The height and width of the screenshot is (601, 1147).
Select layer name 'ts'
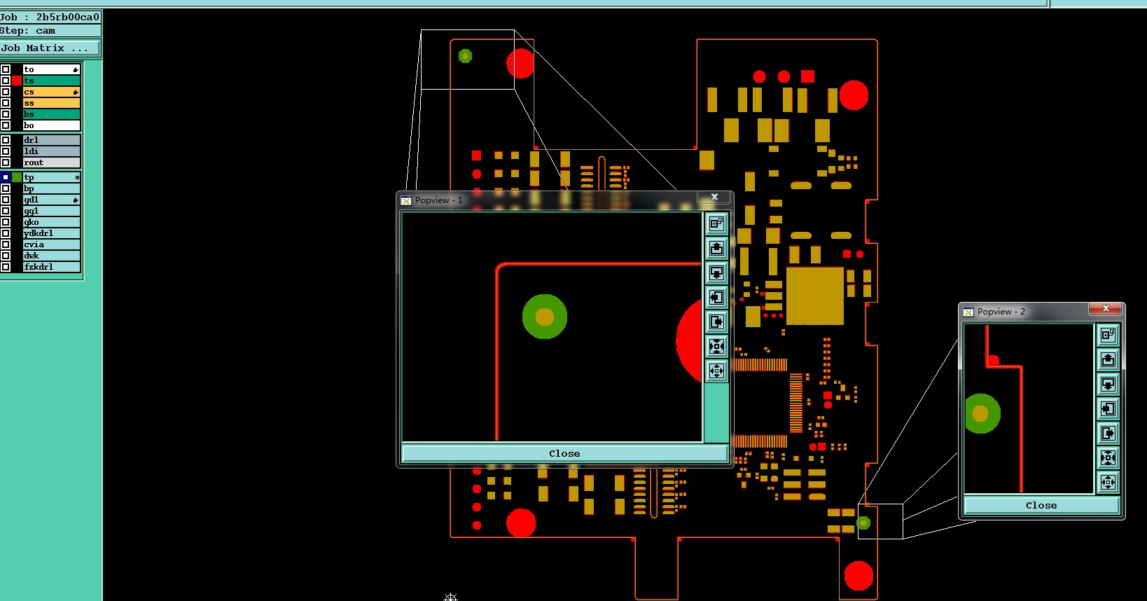52,81
